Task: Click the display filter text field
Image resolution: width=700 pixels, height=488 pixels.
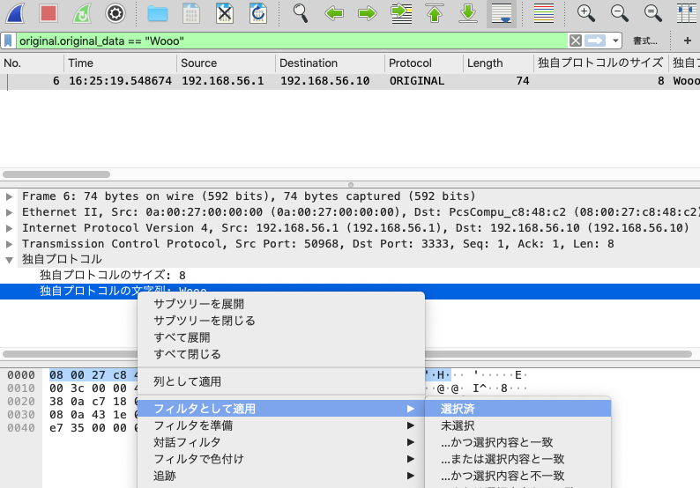Action: [x=291, y=41]
